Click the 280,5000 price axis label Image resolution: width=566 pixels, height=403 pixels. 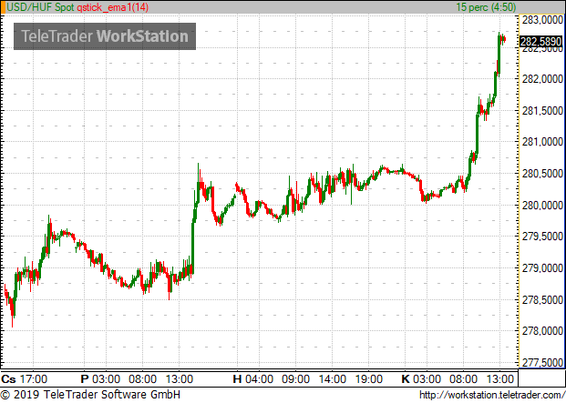[x=542, y=174]
